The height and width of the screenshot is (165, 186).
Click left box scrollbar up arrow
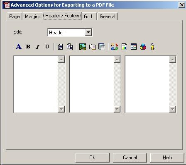[x=61, y=60]
